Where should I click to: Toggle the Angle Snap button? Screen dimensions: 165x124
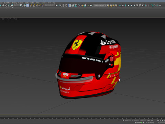pyautogui.click(x=34, y=6)
